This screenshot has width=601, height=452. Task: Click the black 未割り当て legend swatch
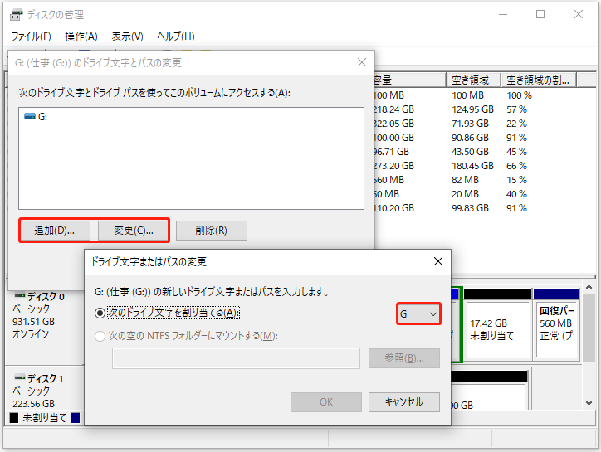14,417
